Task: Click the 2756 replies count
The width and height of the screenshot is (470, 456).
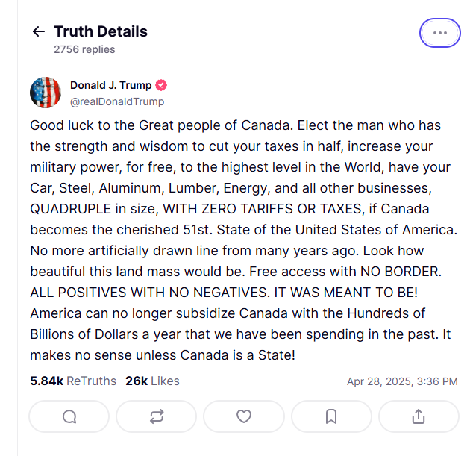Action: (x=84, y=49)
